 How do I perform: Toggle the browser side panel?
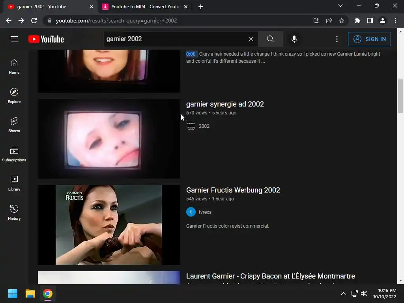[x=370, y=21]
